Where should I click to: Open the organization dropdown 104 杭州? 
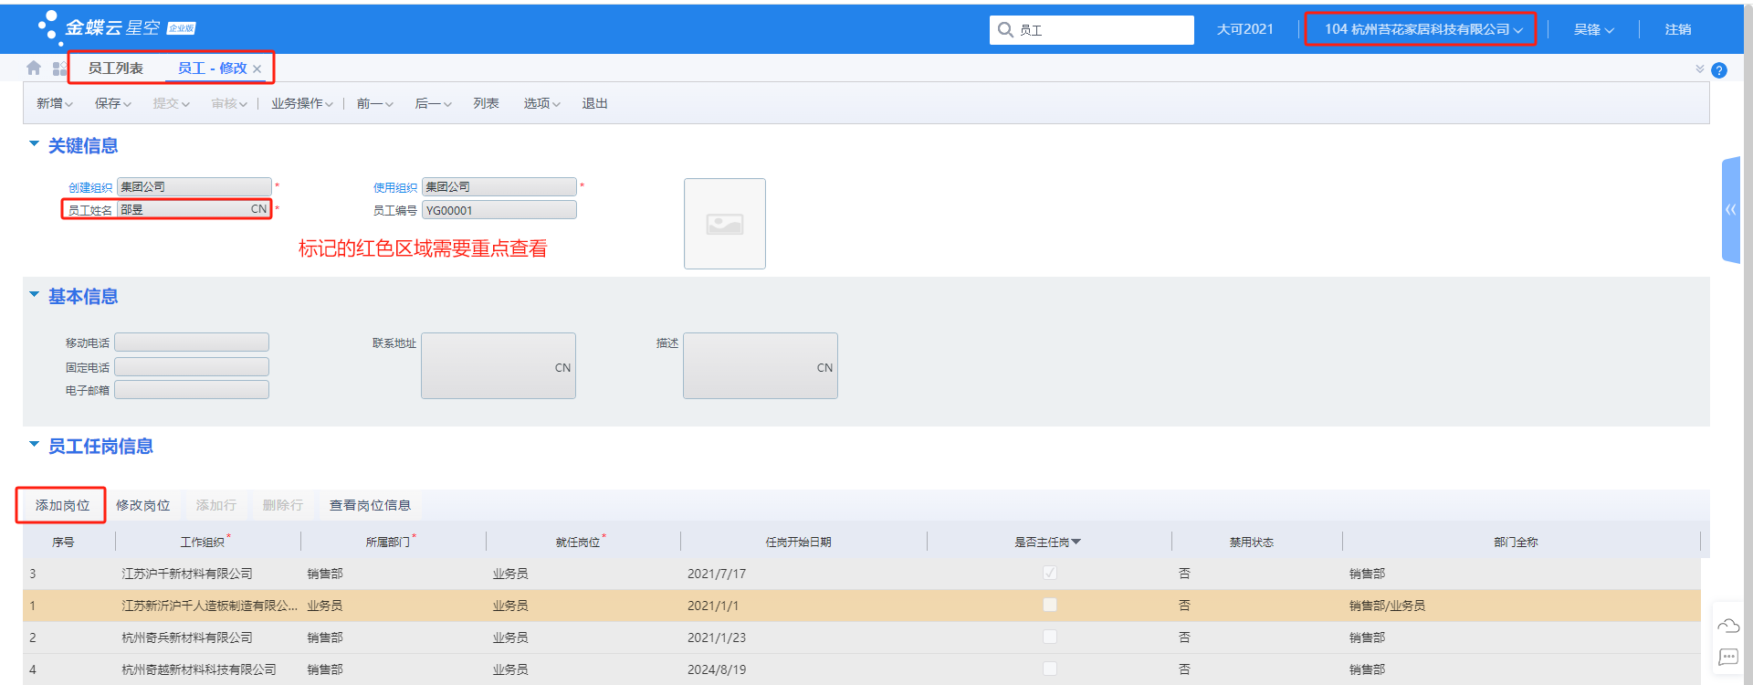pos(1422,29)
